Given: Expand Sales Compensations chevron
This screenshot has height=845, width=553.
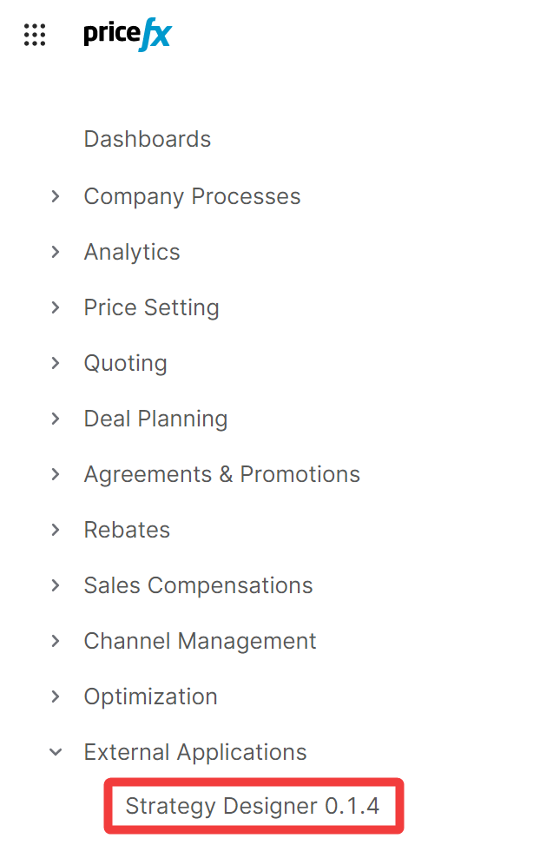Looking at the screenshot, I should coord(56,585).
